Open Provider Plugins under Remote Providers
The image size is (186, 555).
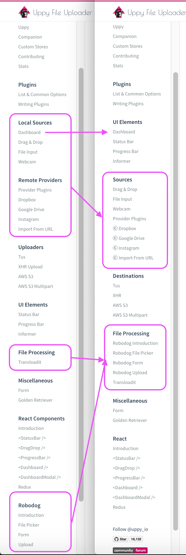click(x=35, y=190)
